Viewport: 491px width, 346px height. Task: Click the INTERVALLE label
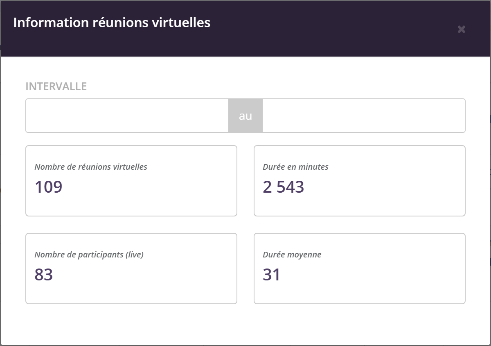56,86
